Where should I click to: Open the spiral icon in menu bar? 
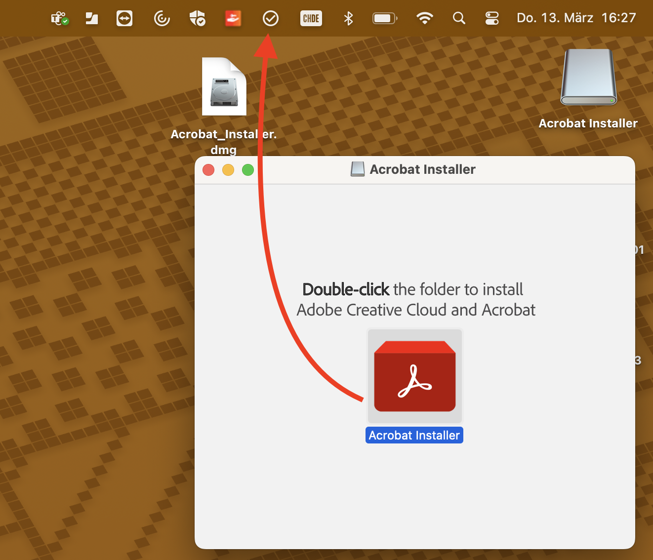[162, 19]
